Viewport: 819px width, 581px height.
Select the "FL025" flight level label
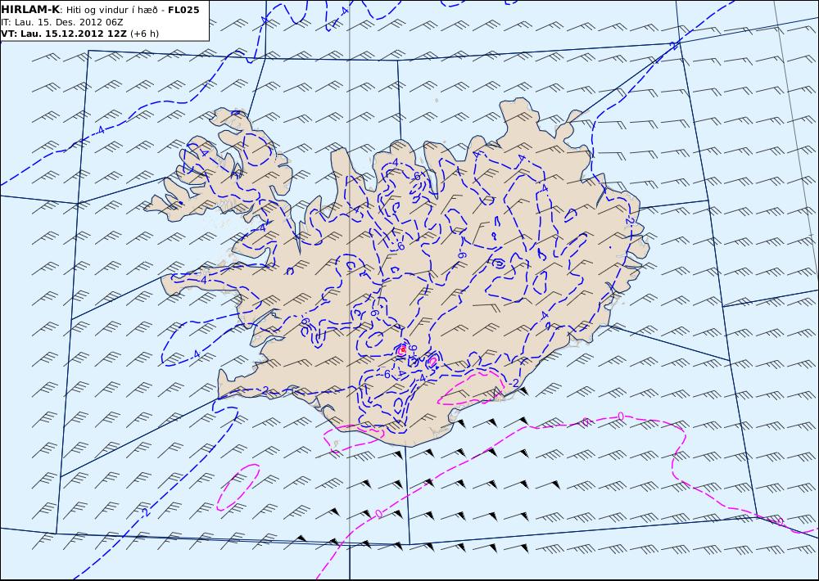point(183,10)
